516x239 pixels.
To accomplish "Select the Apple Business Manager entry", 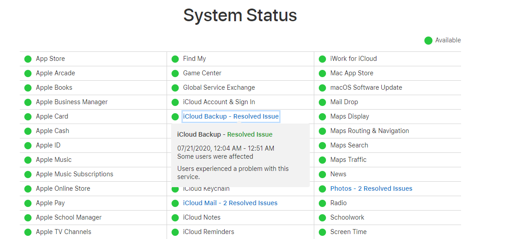I will point(72,102).
